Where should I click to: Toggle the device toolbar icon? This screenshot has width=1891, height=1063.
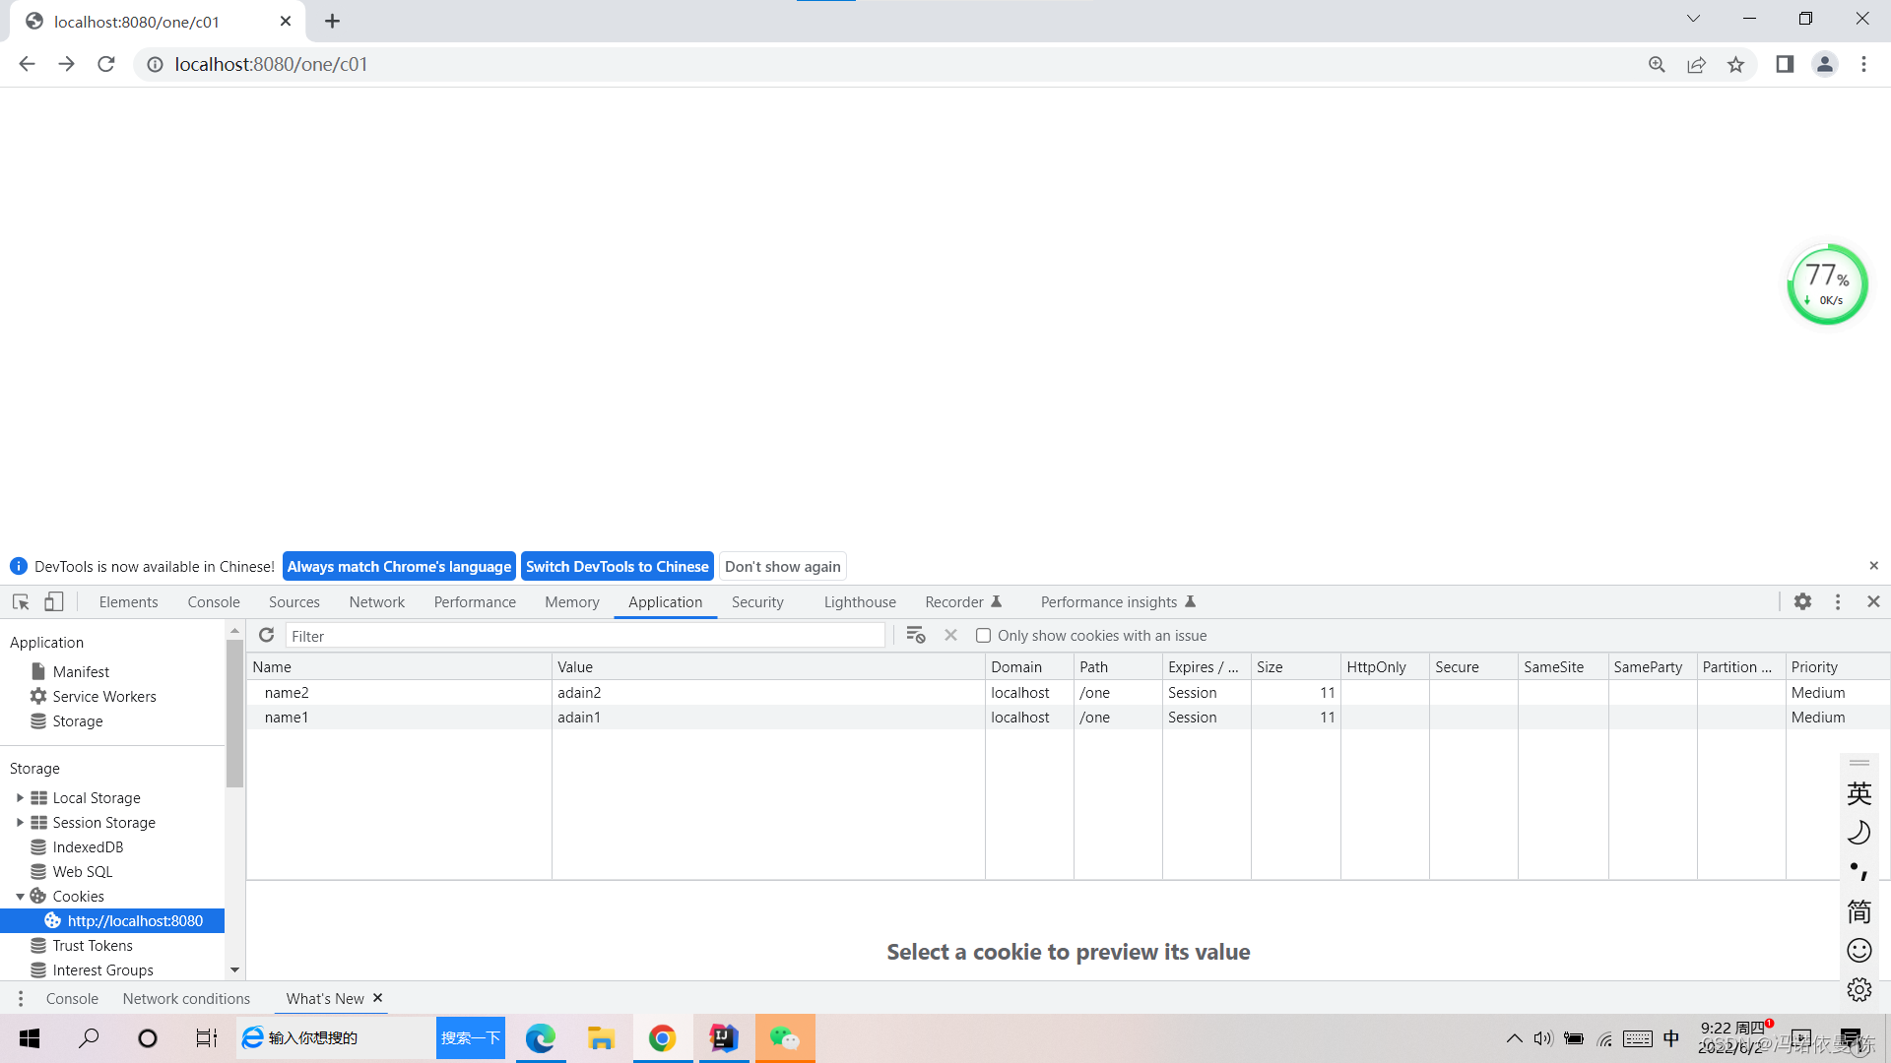coord(54,601)
